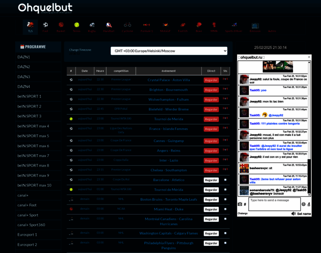Click Regarder for Barcelone - Atletico
321x253 pixels.
pyautogui.click(x=211, y=180)
